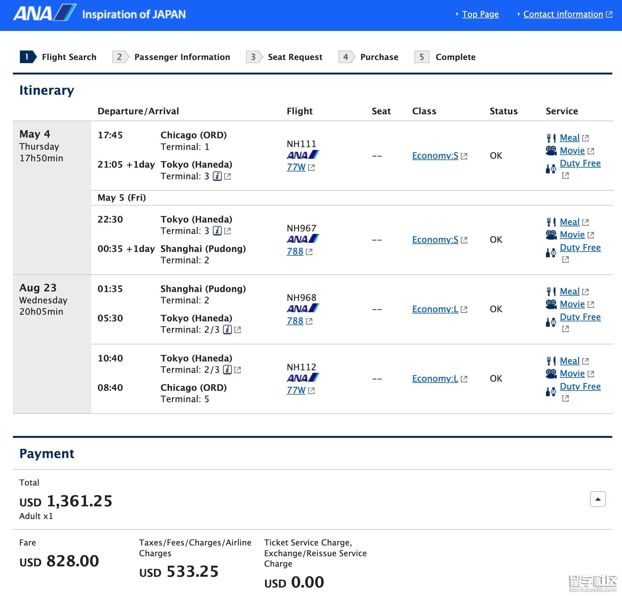Open Movie info for flight NH967
Viewport: 622px width, 596px height.
(572, 235)
